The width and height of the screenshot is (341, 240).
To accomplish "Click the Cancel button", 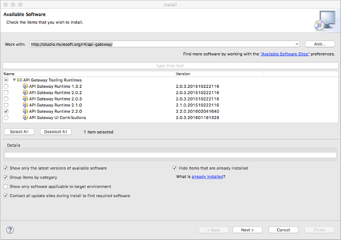I will [x=284, y=230].
